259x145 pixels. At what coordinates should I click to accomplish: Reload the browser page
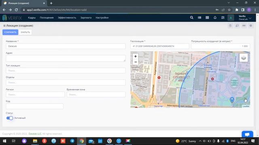pyautogui.click(x=16, y=10)
